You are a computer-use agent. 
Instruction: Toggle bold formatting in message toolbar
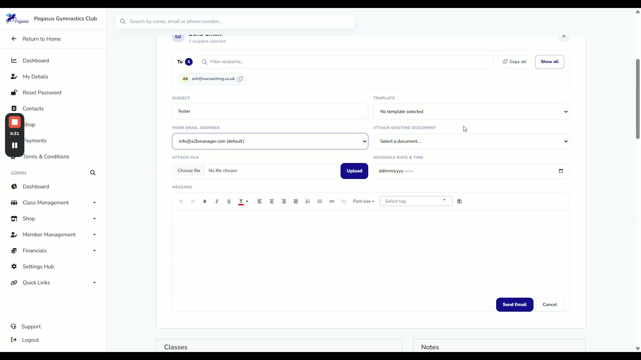tap(205, 201)
